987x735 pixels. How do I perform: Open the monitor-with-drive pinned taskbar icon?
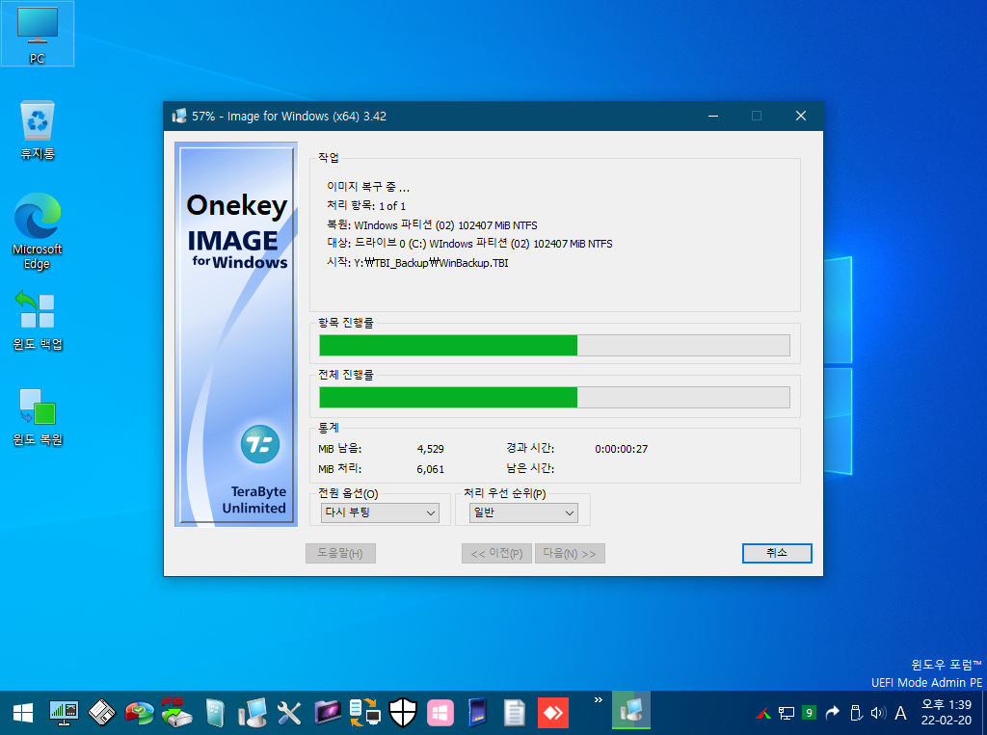click(253, 713)
